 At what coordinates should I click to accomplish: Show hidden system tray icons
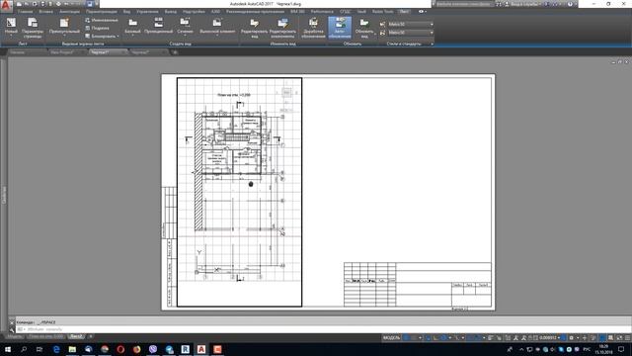click(521, 349)
